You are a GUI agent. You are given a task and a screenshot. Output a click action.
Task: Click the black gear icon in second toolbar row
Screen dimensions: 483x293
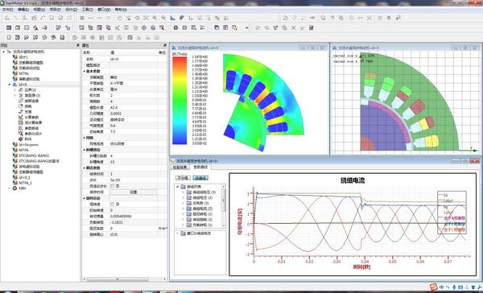(x=175, y=27)
